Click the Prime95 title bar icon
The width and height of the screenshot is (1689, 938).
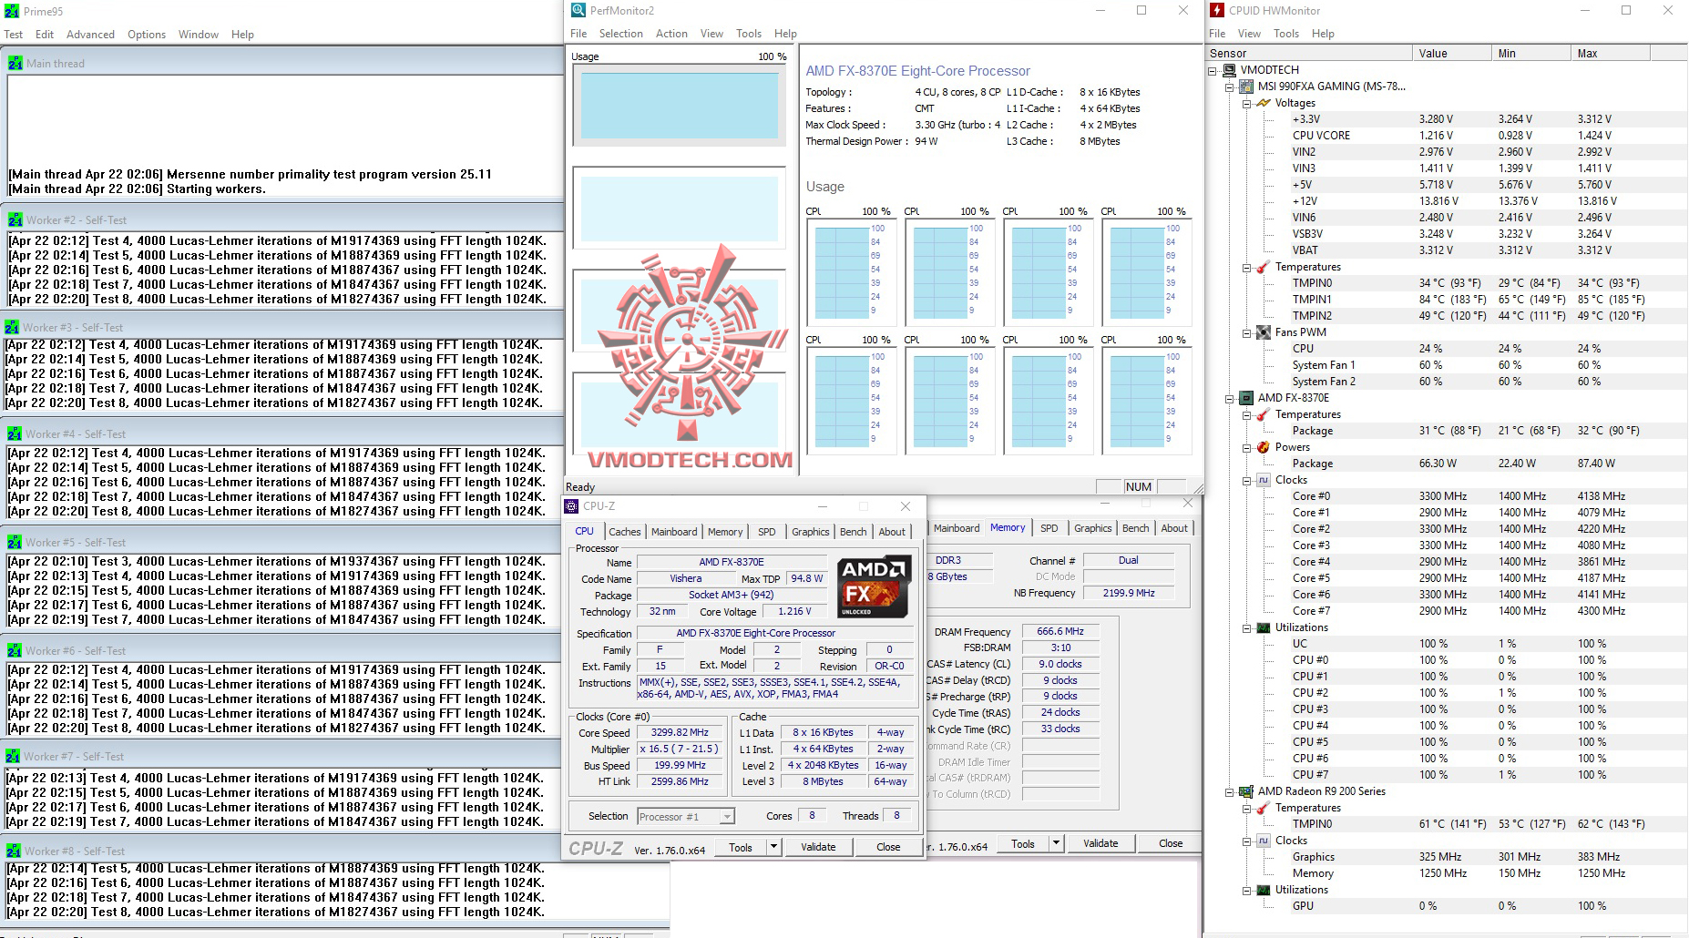[x=12, y=11]
